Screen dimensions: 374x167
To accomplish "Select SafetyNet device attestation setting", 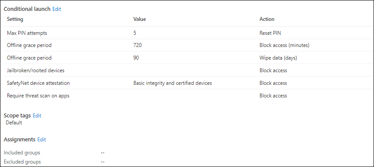I will click(x=39, y=83).
